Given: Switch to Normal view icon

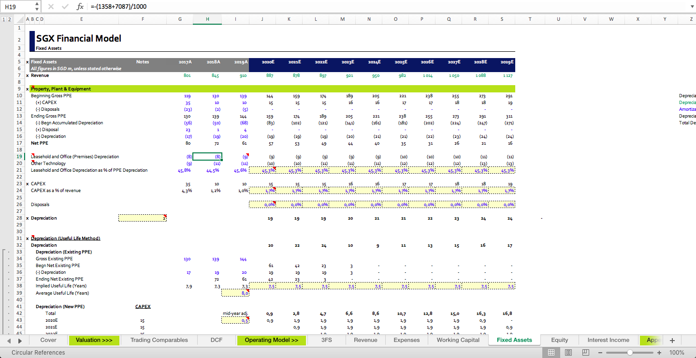Looking at the screenshot, I should pos(551,353).
